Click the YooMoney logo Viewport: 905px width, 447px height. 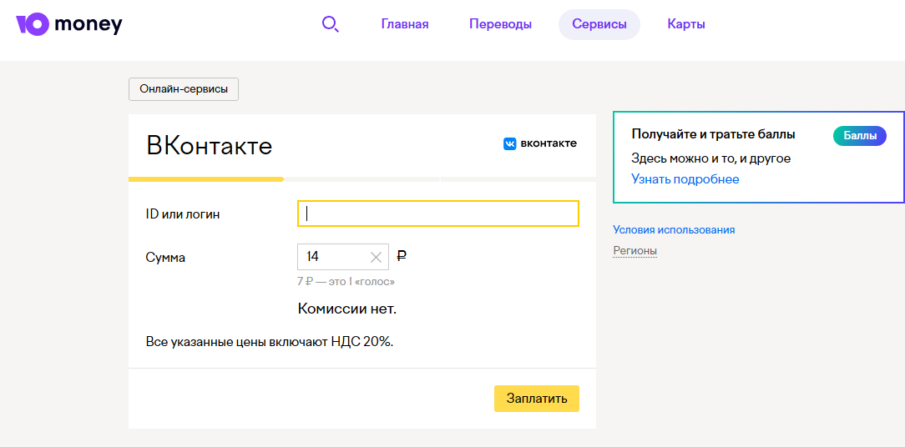pyautogui.click(x=68, y=25)
